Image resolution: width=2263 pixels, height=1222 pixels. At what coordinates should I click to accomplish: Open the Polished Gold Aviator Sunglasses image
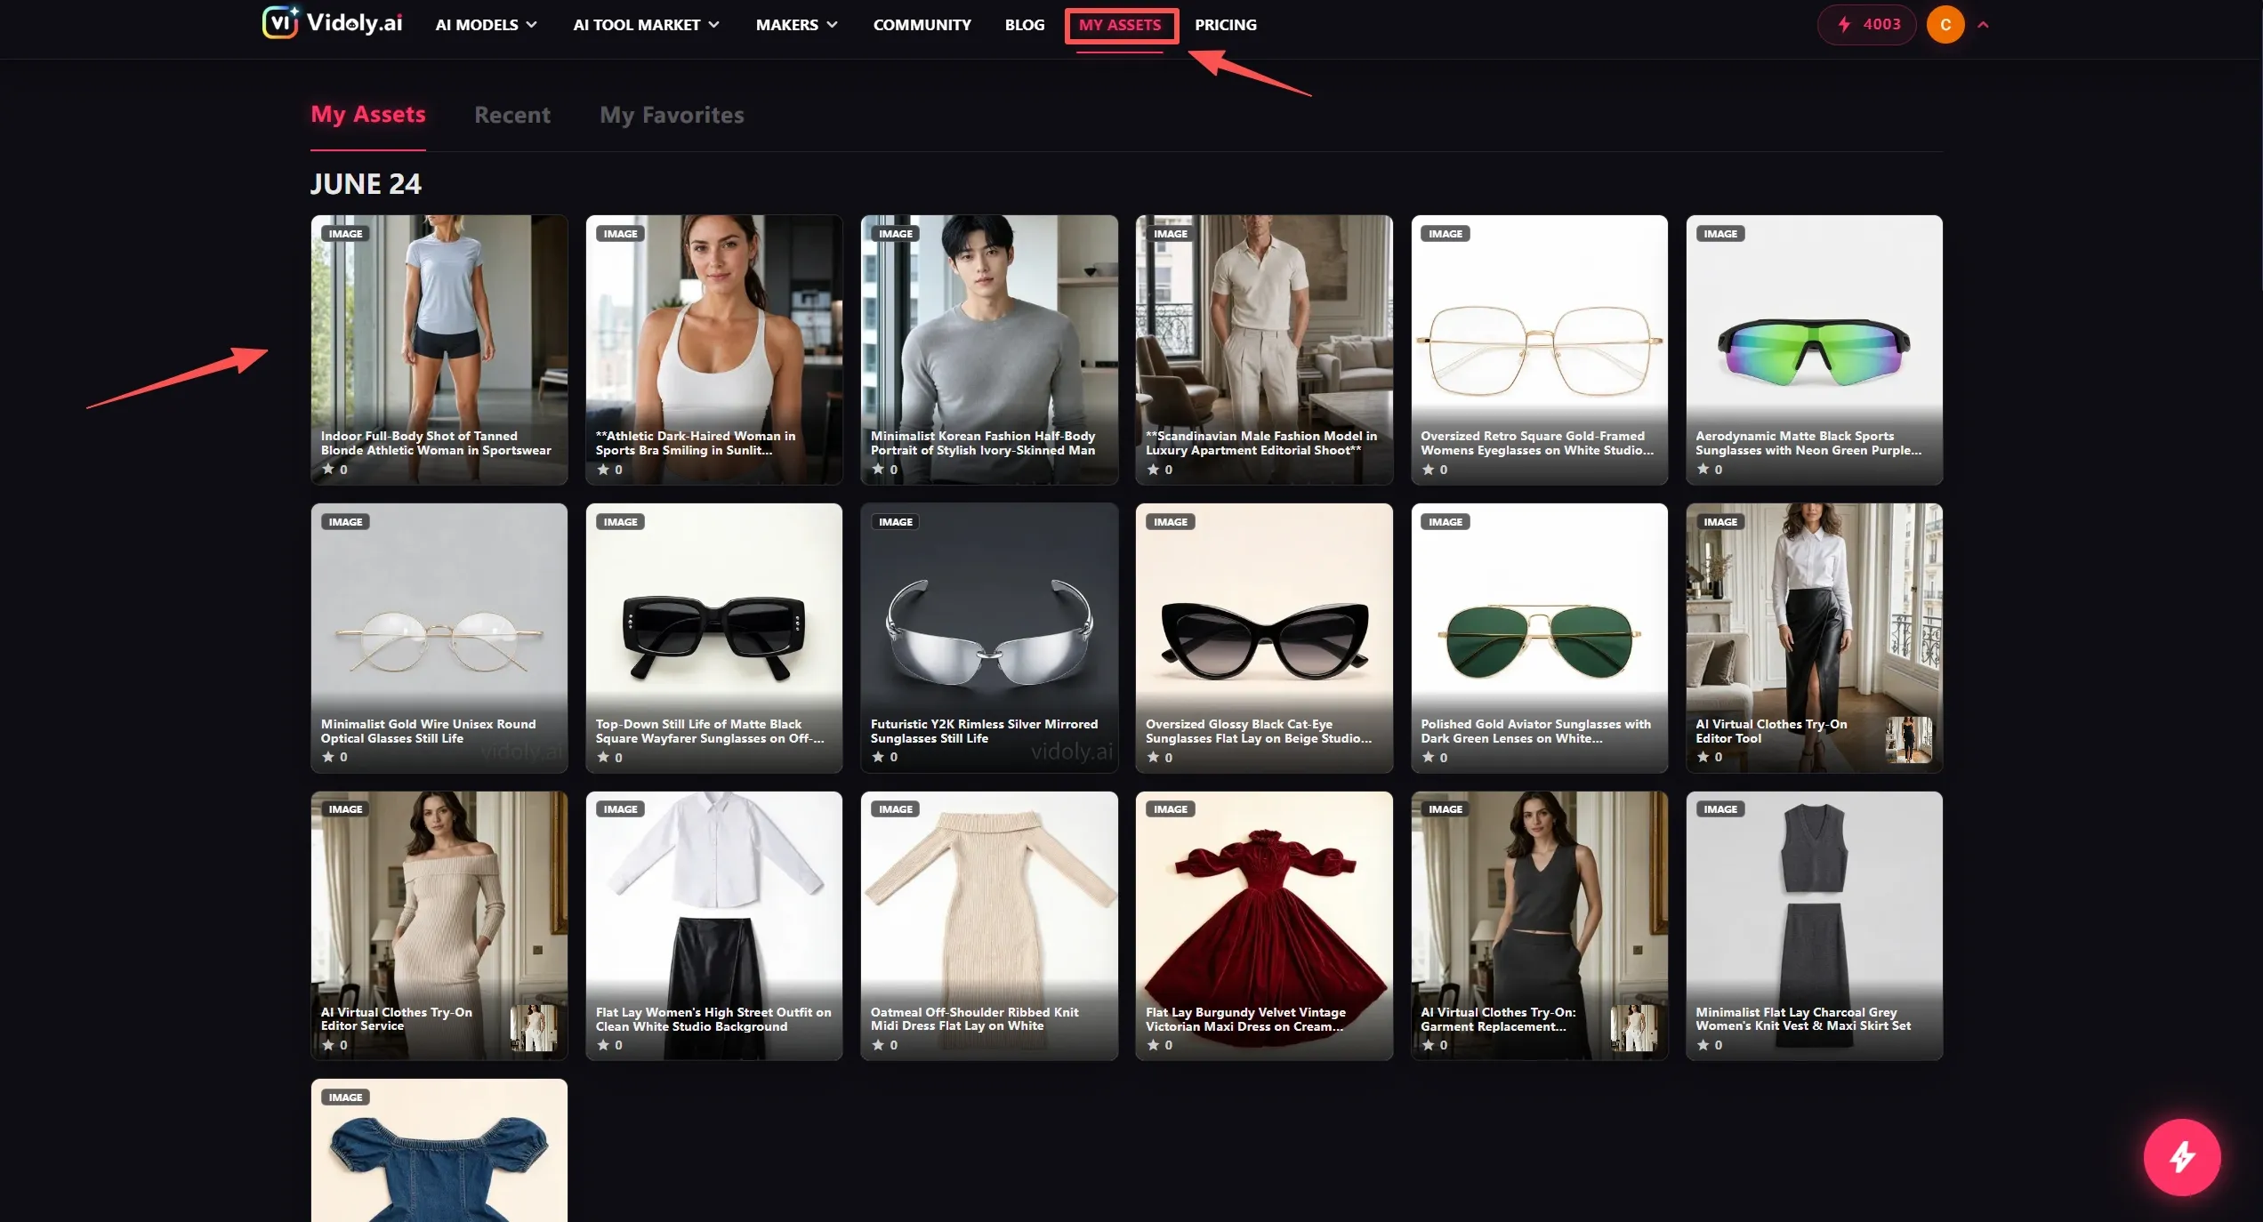[1539, 638]
